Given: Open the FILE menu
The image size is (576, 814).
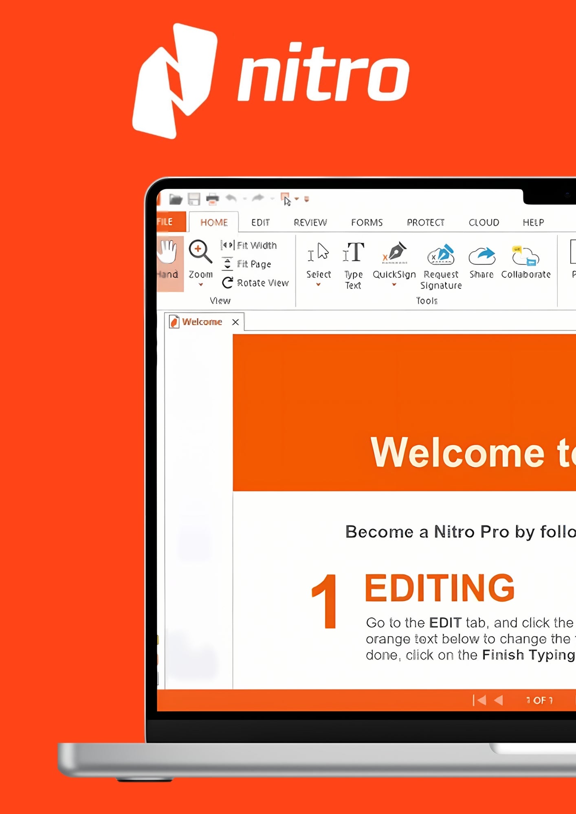Looking at the screenshot, I should 171,222.
